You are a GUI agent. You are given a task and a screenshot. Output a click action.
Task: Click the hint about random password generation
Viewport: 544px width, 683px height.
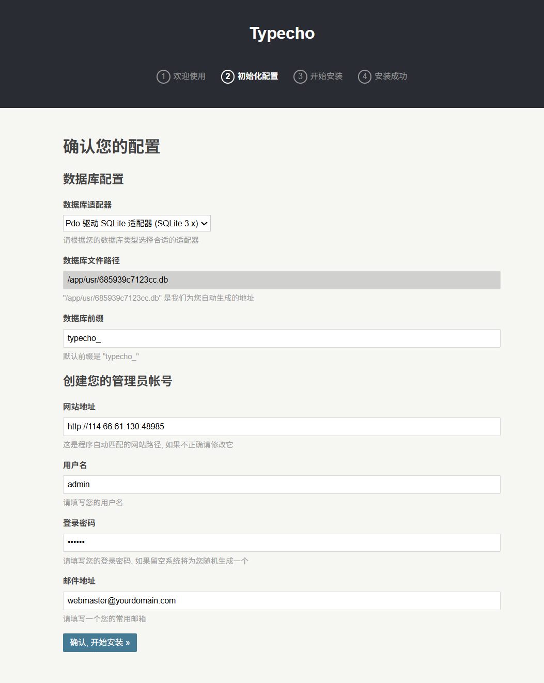tap(156, 561)
